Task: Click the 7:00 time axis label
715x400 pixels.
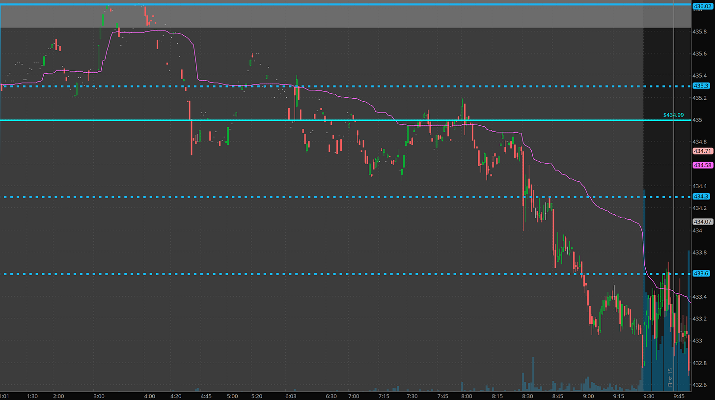Action: (x=354, y=396)
